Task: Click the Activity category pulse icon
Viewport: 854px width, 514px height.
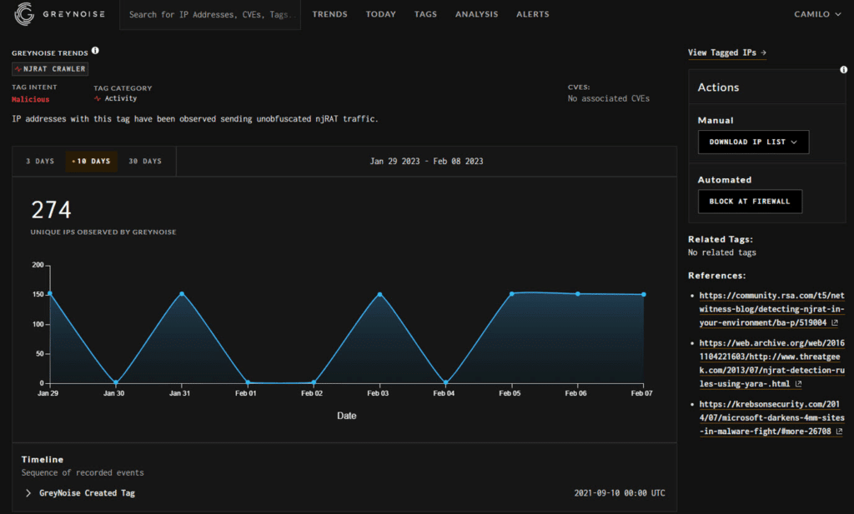Action: pos(98,98)
